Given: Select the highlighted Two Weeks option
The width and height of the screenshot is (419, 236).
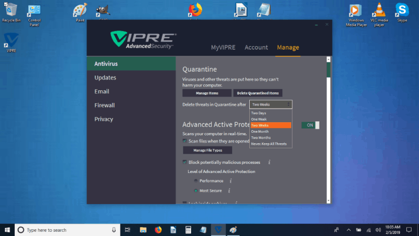Looking at the screenshot, I should [271, 125].
